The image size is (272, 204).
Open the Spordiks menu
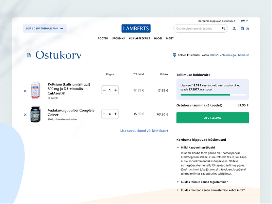coord(118,38)
